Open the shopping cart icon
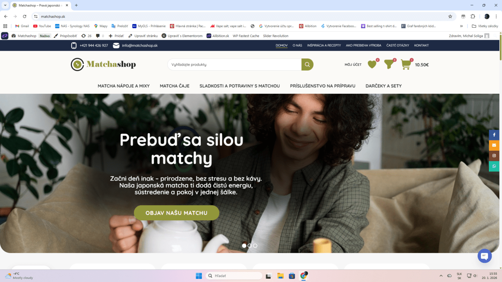The width and height of the screenshot is (502, 282). (406, 64)
